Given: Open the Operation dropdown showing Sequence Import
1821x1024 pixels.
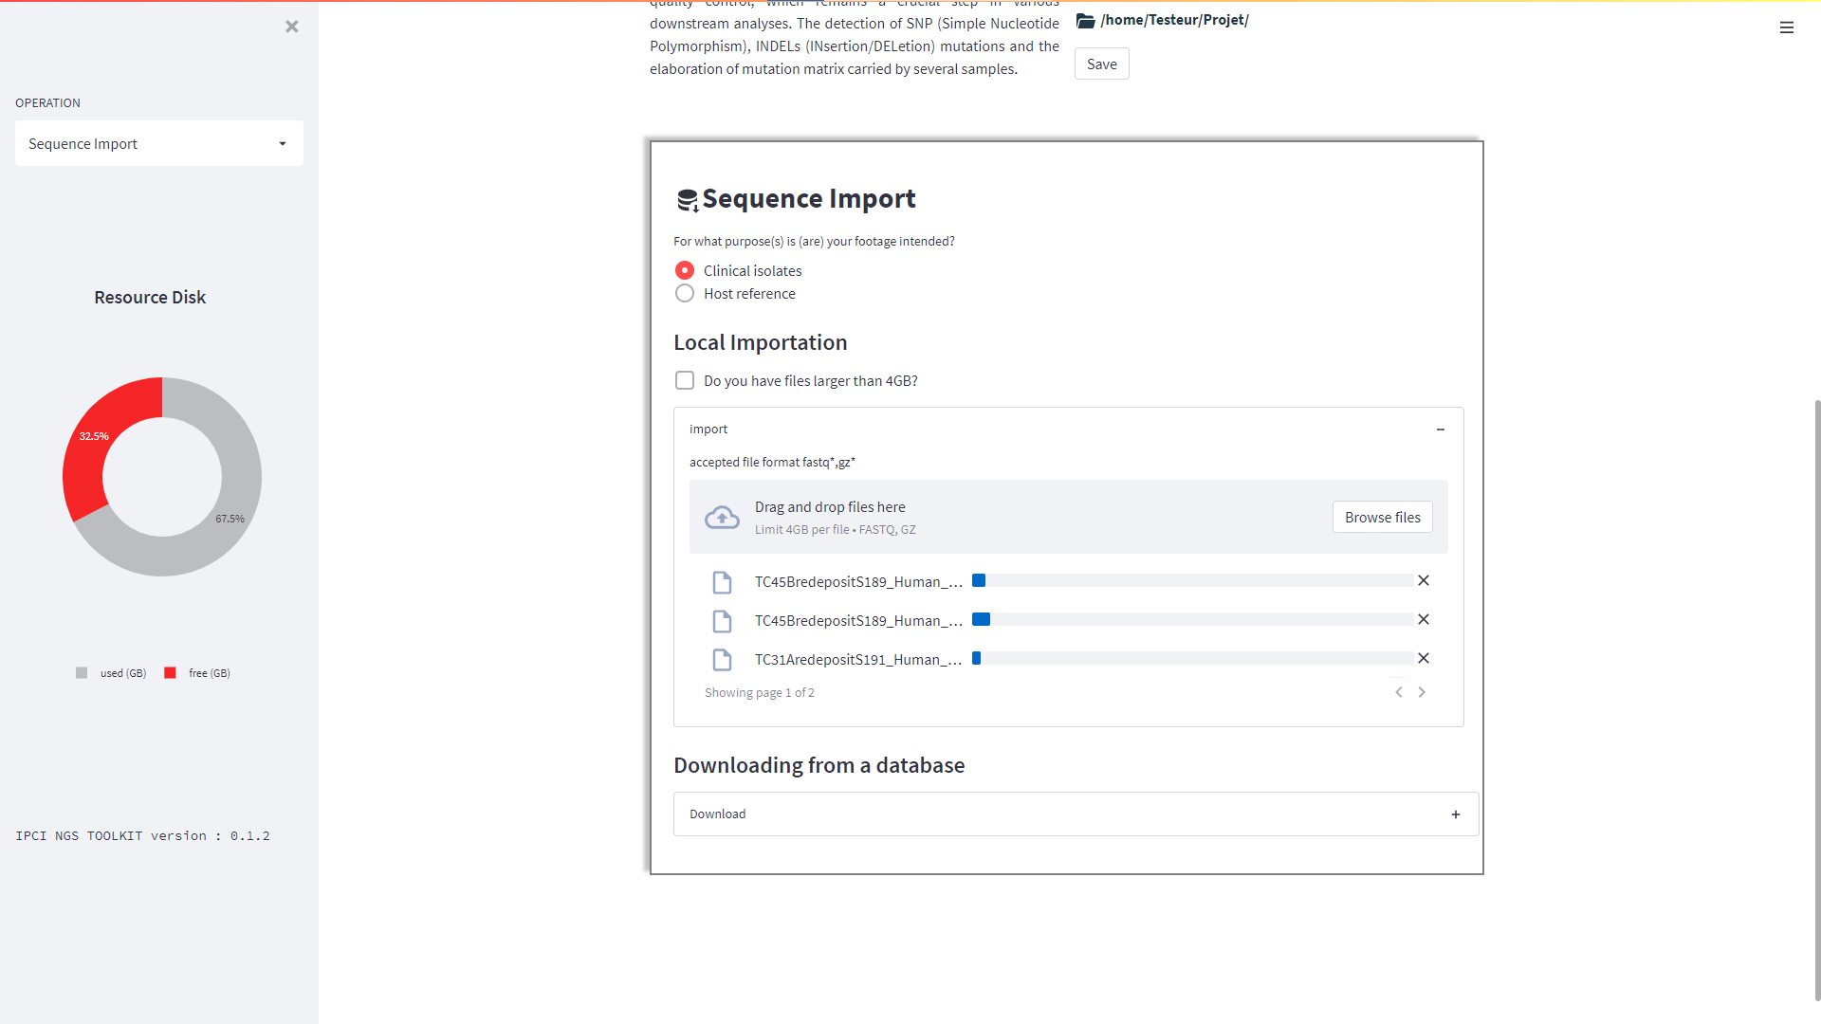Looking at the screenshot, I should 159,143.
